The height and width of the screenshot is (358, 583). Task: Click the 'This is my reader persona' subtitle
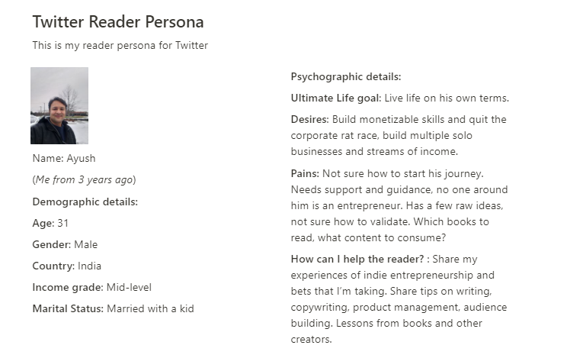pos(120,46)
